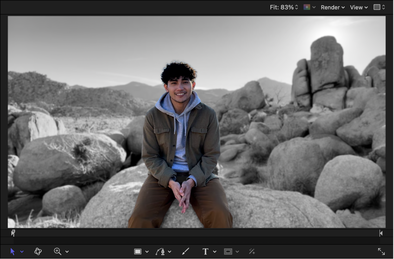Click the Fit: 83% zoom stepper
This screenshot has width=394, height=259.
(297, 7)
